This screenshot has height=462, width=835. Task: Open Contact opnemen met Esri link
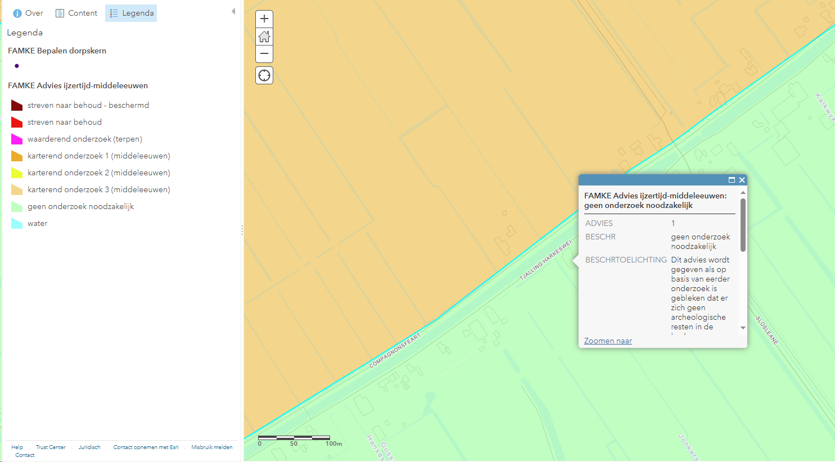click(x=146, y=447)
